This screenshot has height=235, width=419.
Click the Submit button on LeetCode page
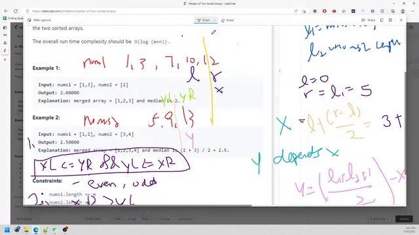[404, 219]
